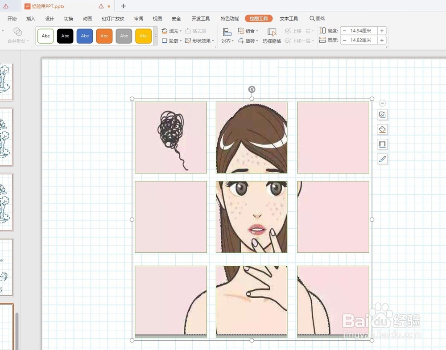Click the collapse minus floating button
Image resolution: width=446 pixels, height=350 pixels.
pos(382,103)
